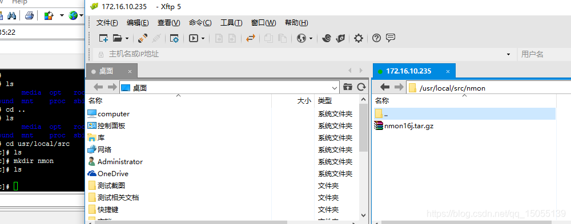Image resolution: width=571 pixels, height=224 pixels.
Task: Click the printer icon in background window
Action: point(29,15)
